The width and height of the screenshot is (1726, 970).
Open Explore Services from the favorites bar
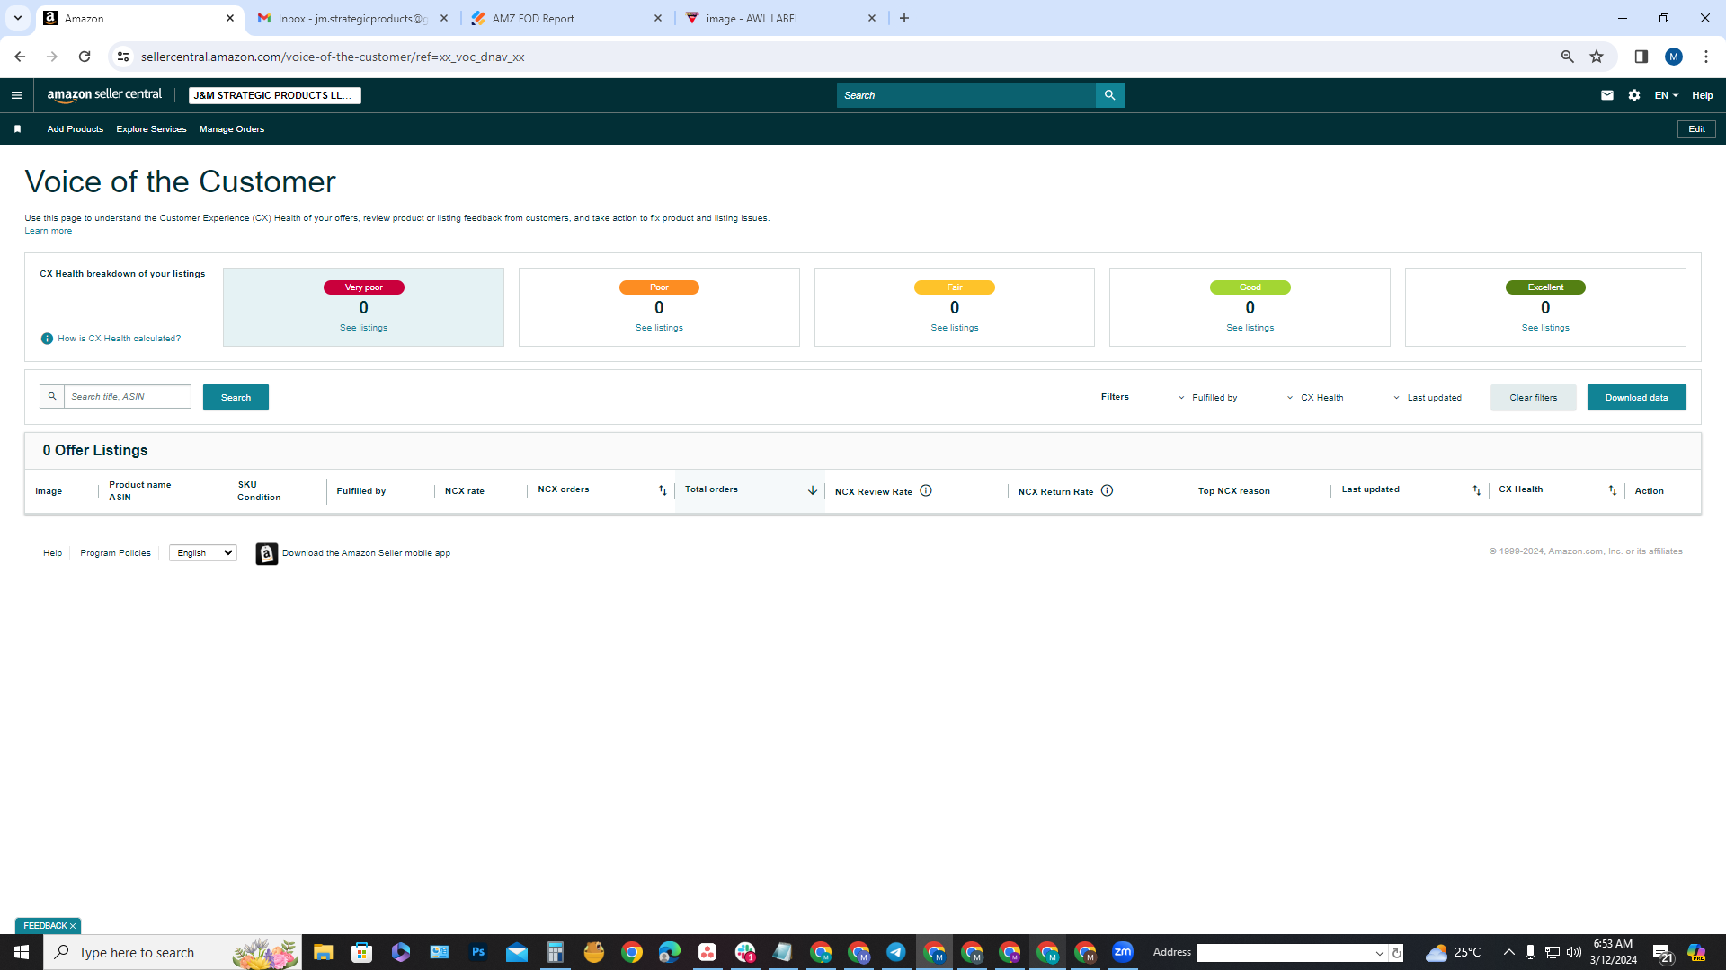151,129
